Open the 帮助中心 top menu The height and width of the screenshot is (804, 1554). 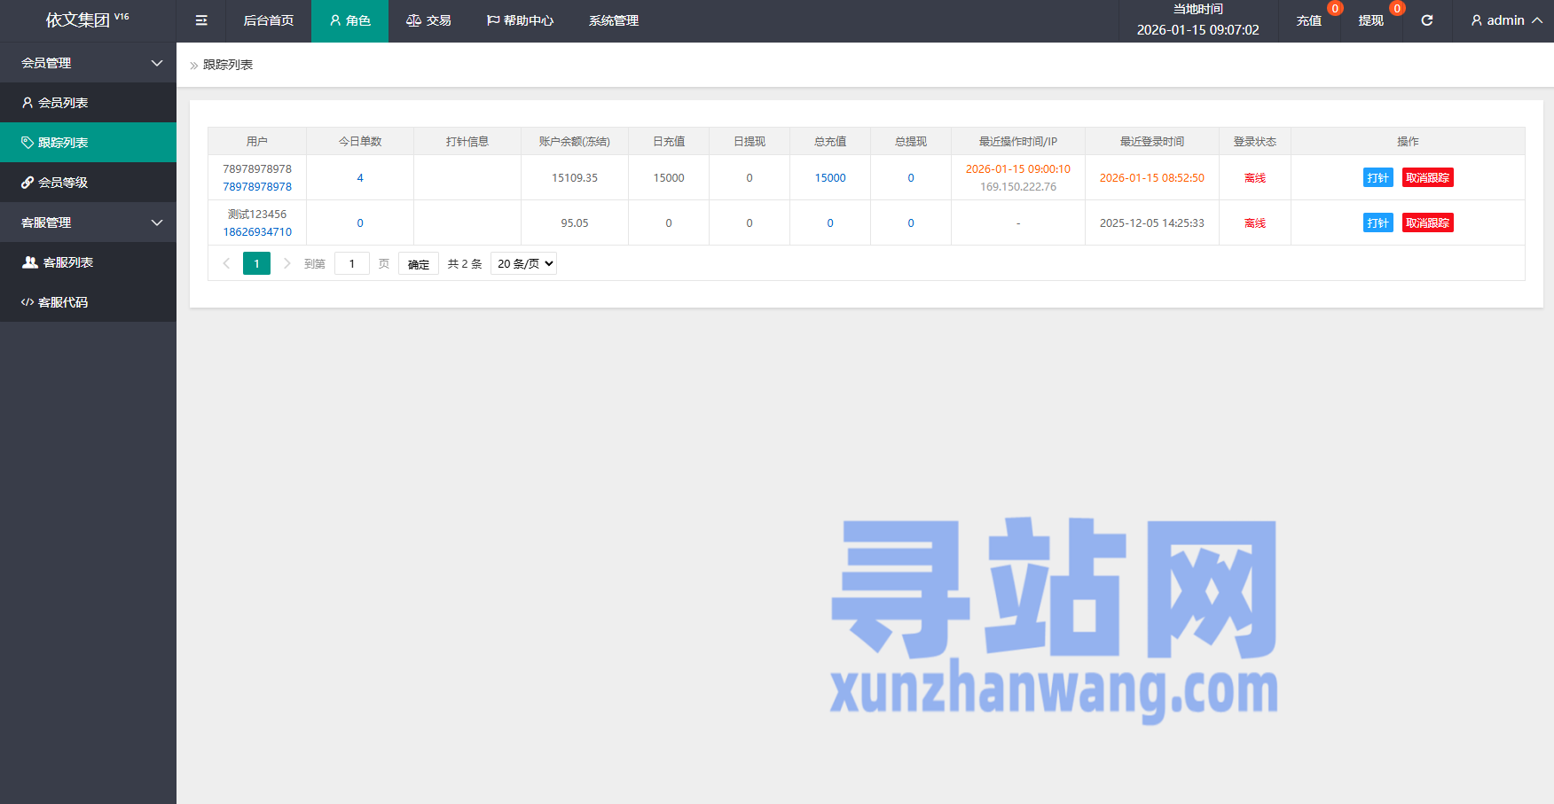coord(520,20)
